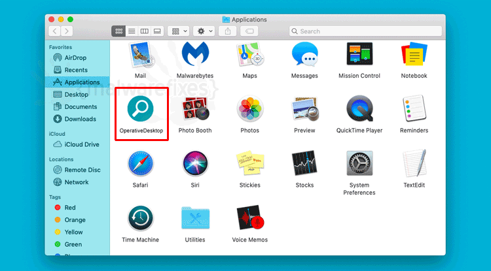
Task: Select the QuickTime Player icon
Action: [359, 108]
